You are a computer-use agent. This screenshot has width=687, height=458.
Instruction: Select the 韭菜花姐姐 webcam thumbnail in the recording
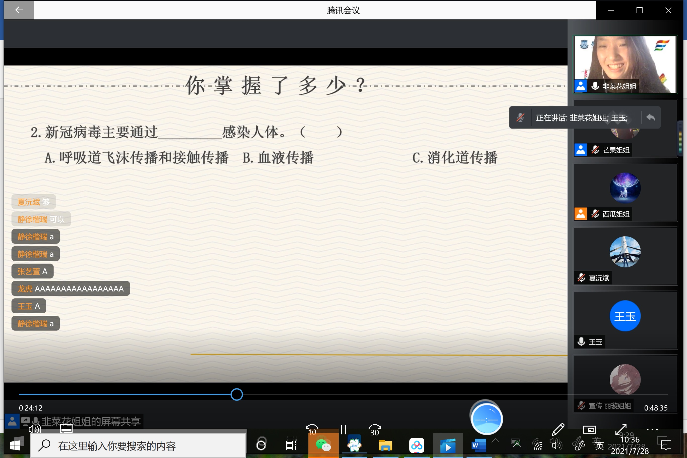click(x=625, y=65)
